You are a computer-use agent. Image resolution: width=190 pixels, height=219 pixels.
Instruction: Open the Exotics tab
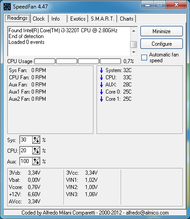pyautogui.click(x=78, y=19)
